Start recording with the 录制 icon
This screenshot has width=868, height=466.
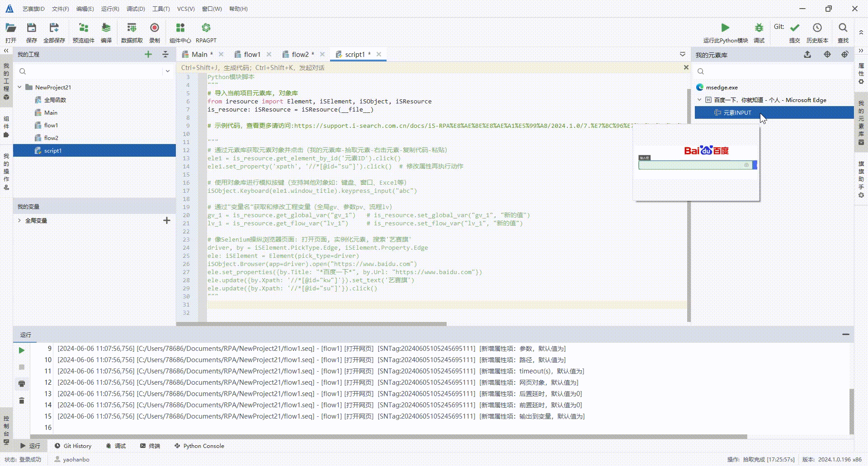click(155, 28)
